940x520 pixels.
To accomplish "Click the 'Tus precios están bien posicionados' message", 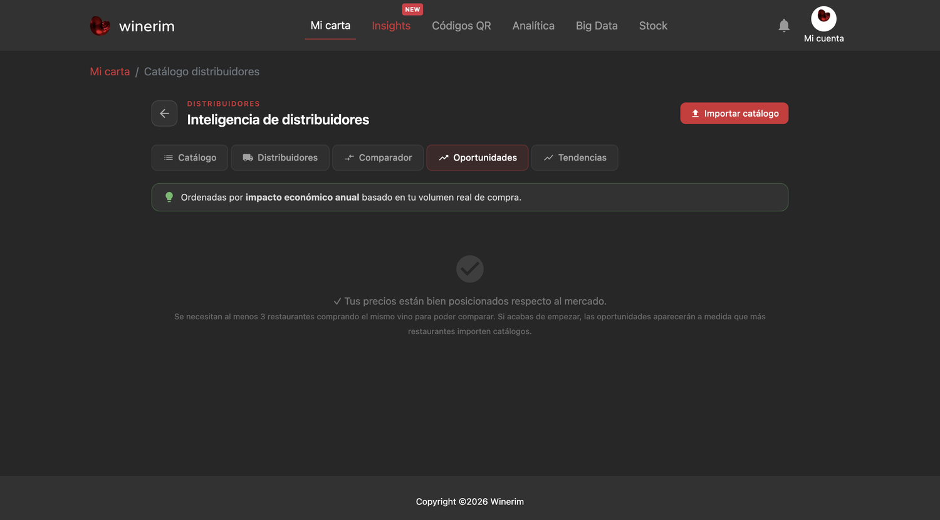I will pos(470,301).
